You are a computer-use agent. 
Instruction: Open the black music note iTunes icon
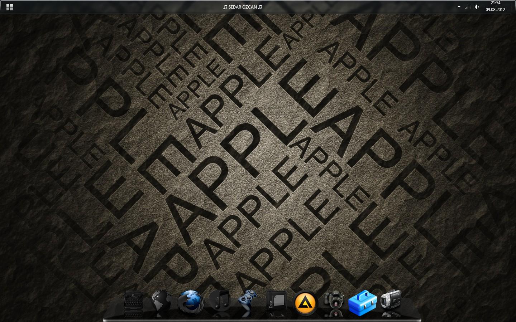coord(219,301)
